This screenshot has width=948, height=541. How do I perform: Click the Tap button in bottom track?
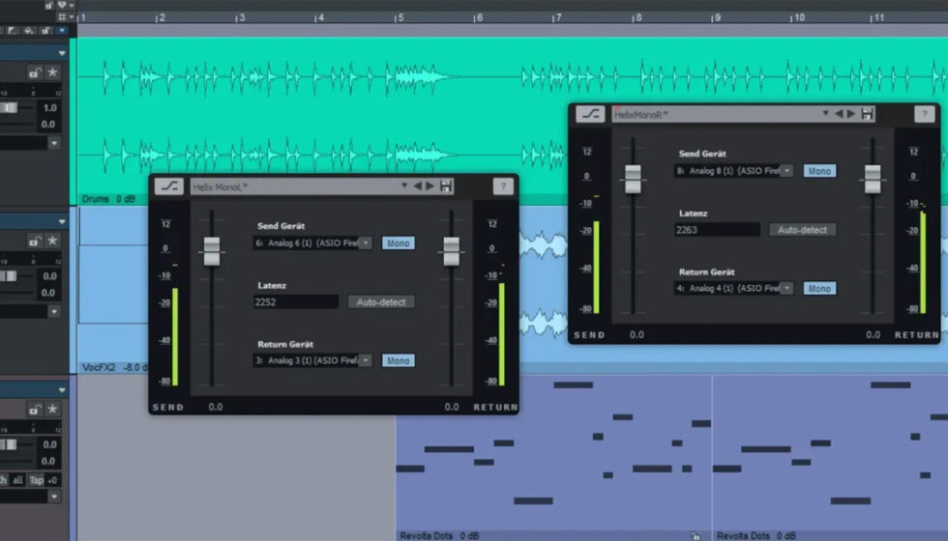(37, 480)
